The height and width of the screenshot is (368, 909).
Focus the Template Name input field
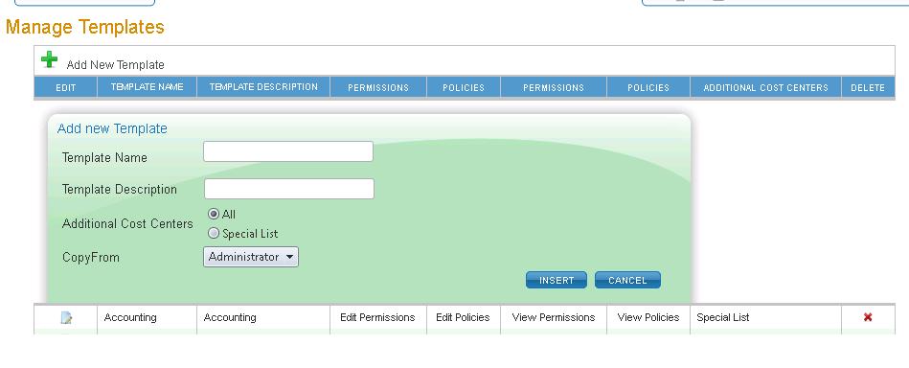click(x=288, y=151)
